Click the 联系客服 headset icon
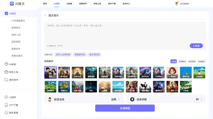 coord(6,113)
